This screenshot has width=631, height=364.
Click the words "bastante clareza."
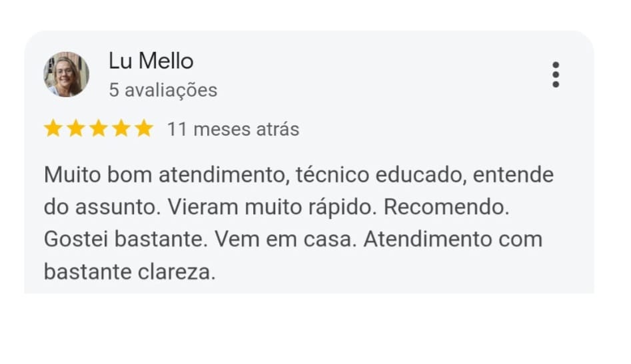click(130, 271)
